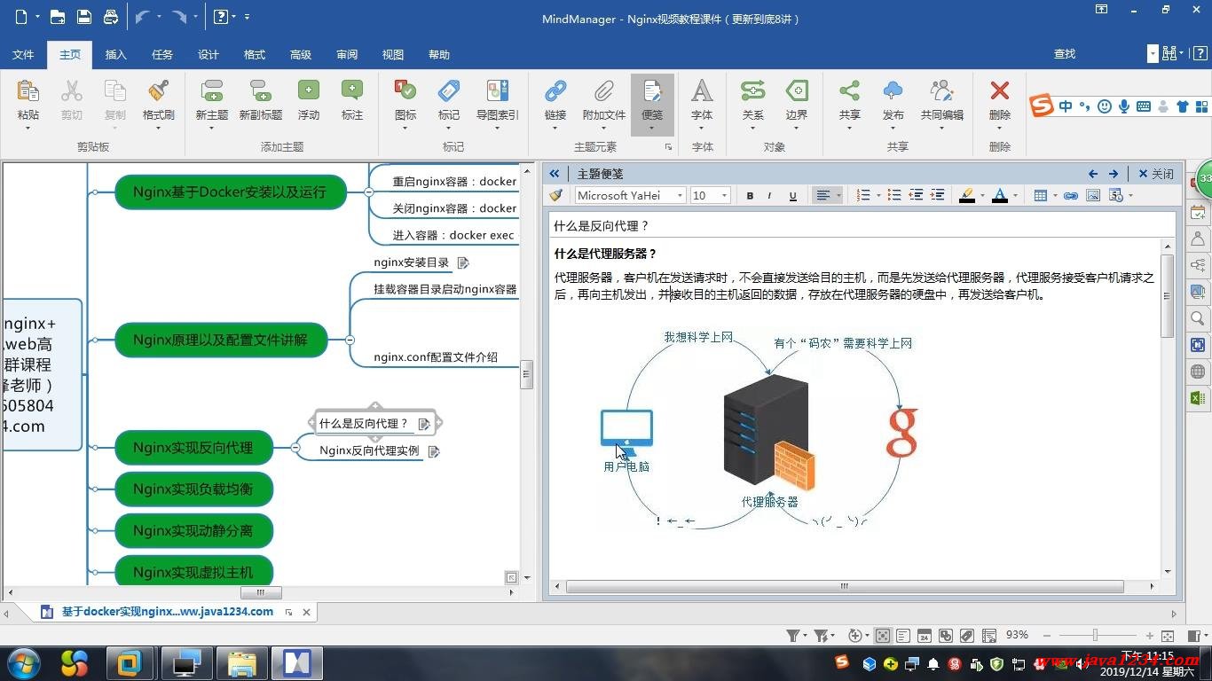The width and height of the screenshot is (1212, 681).
Task: Close the notes pane with 关闭
Action: point(1156,174)
